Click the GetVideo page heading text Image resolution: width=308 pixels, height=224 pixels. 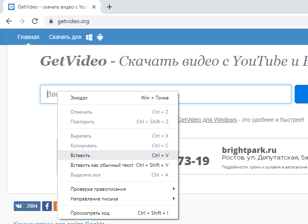tap(174, 61)
